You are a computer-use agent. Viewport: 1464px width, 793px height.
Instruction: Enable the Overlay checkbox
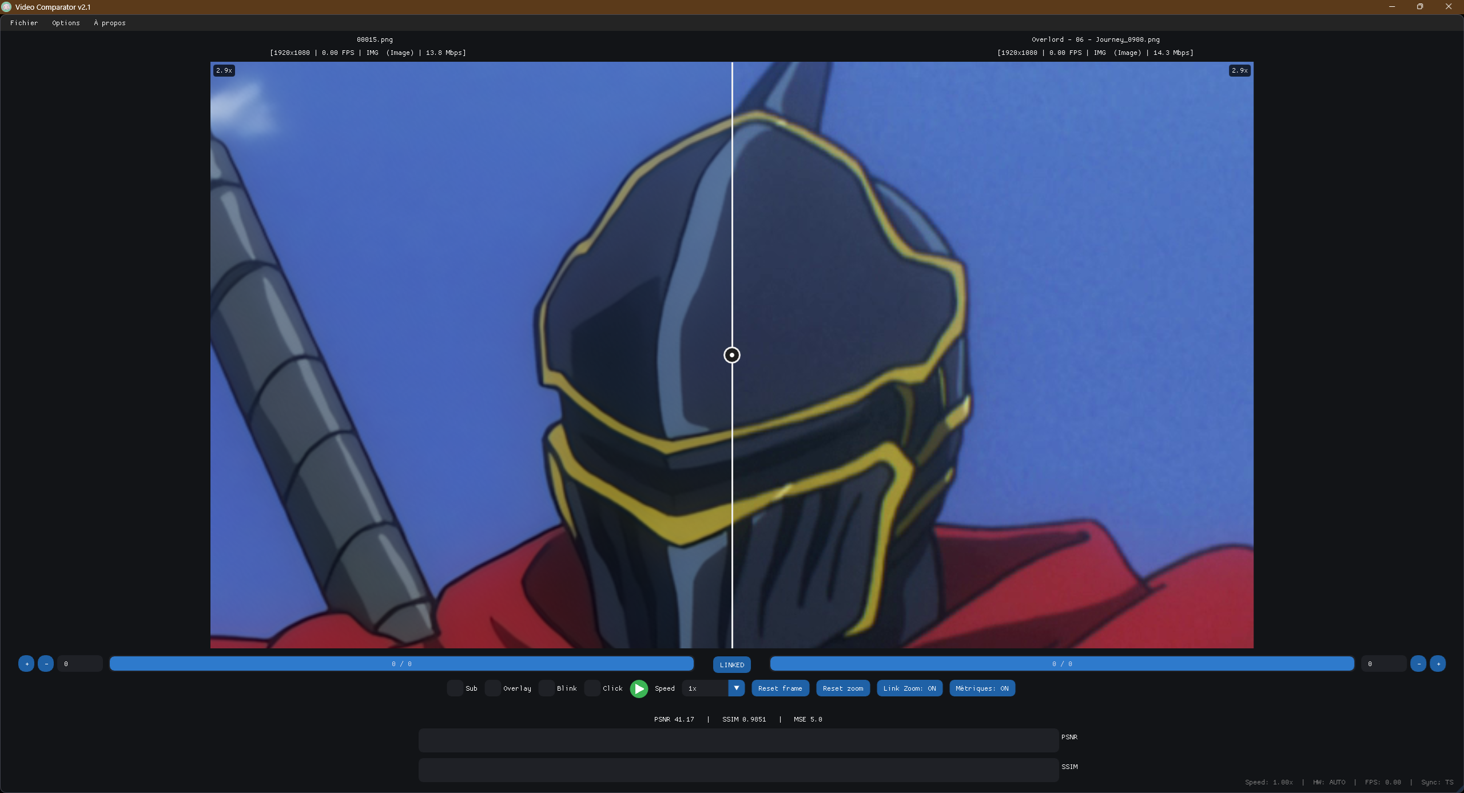tap(493, 688)
